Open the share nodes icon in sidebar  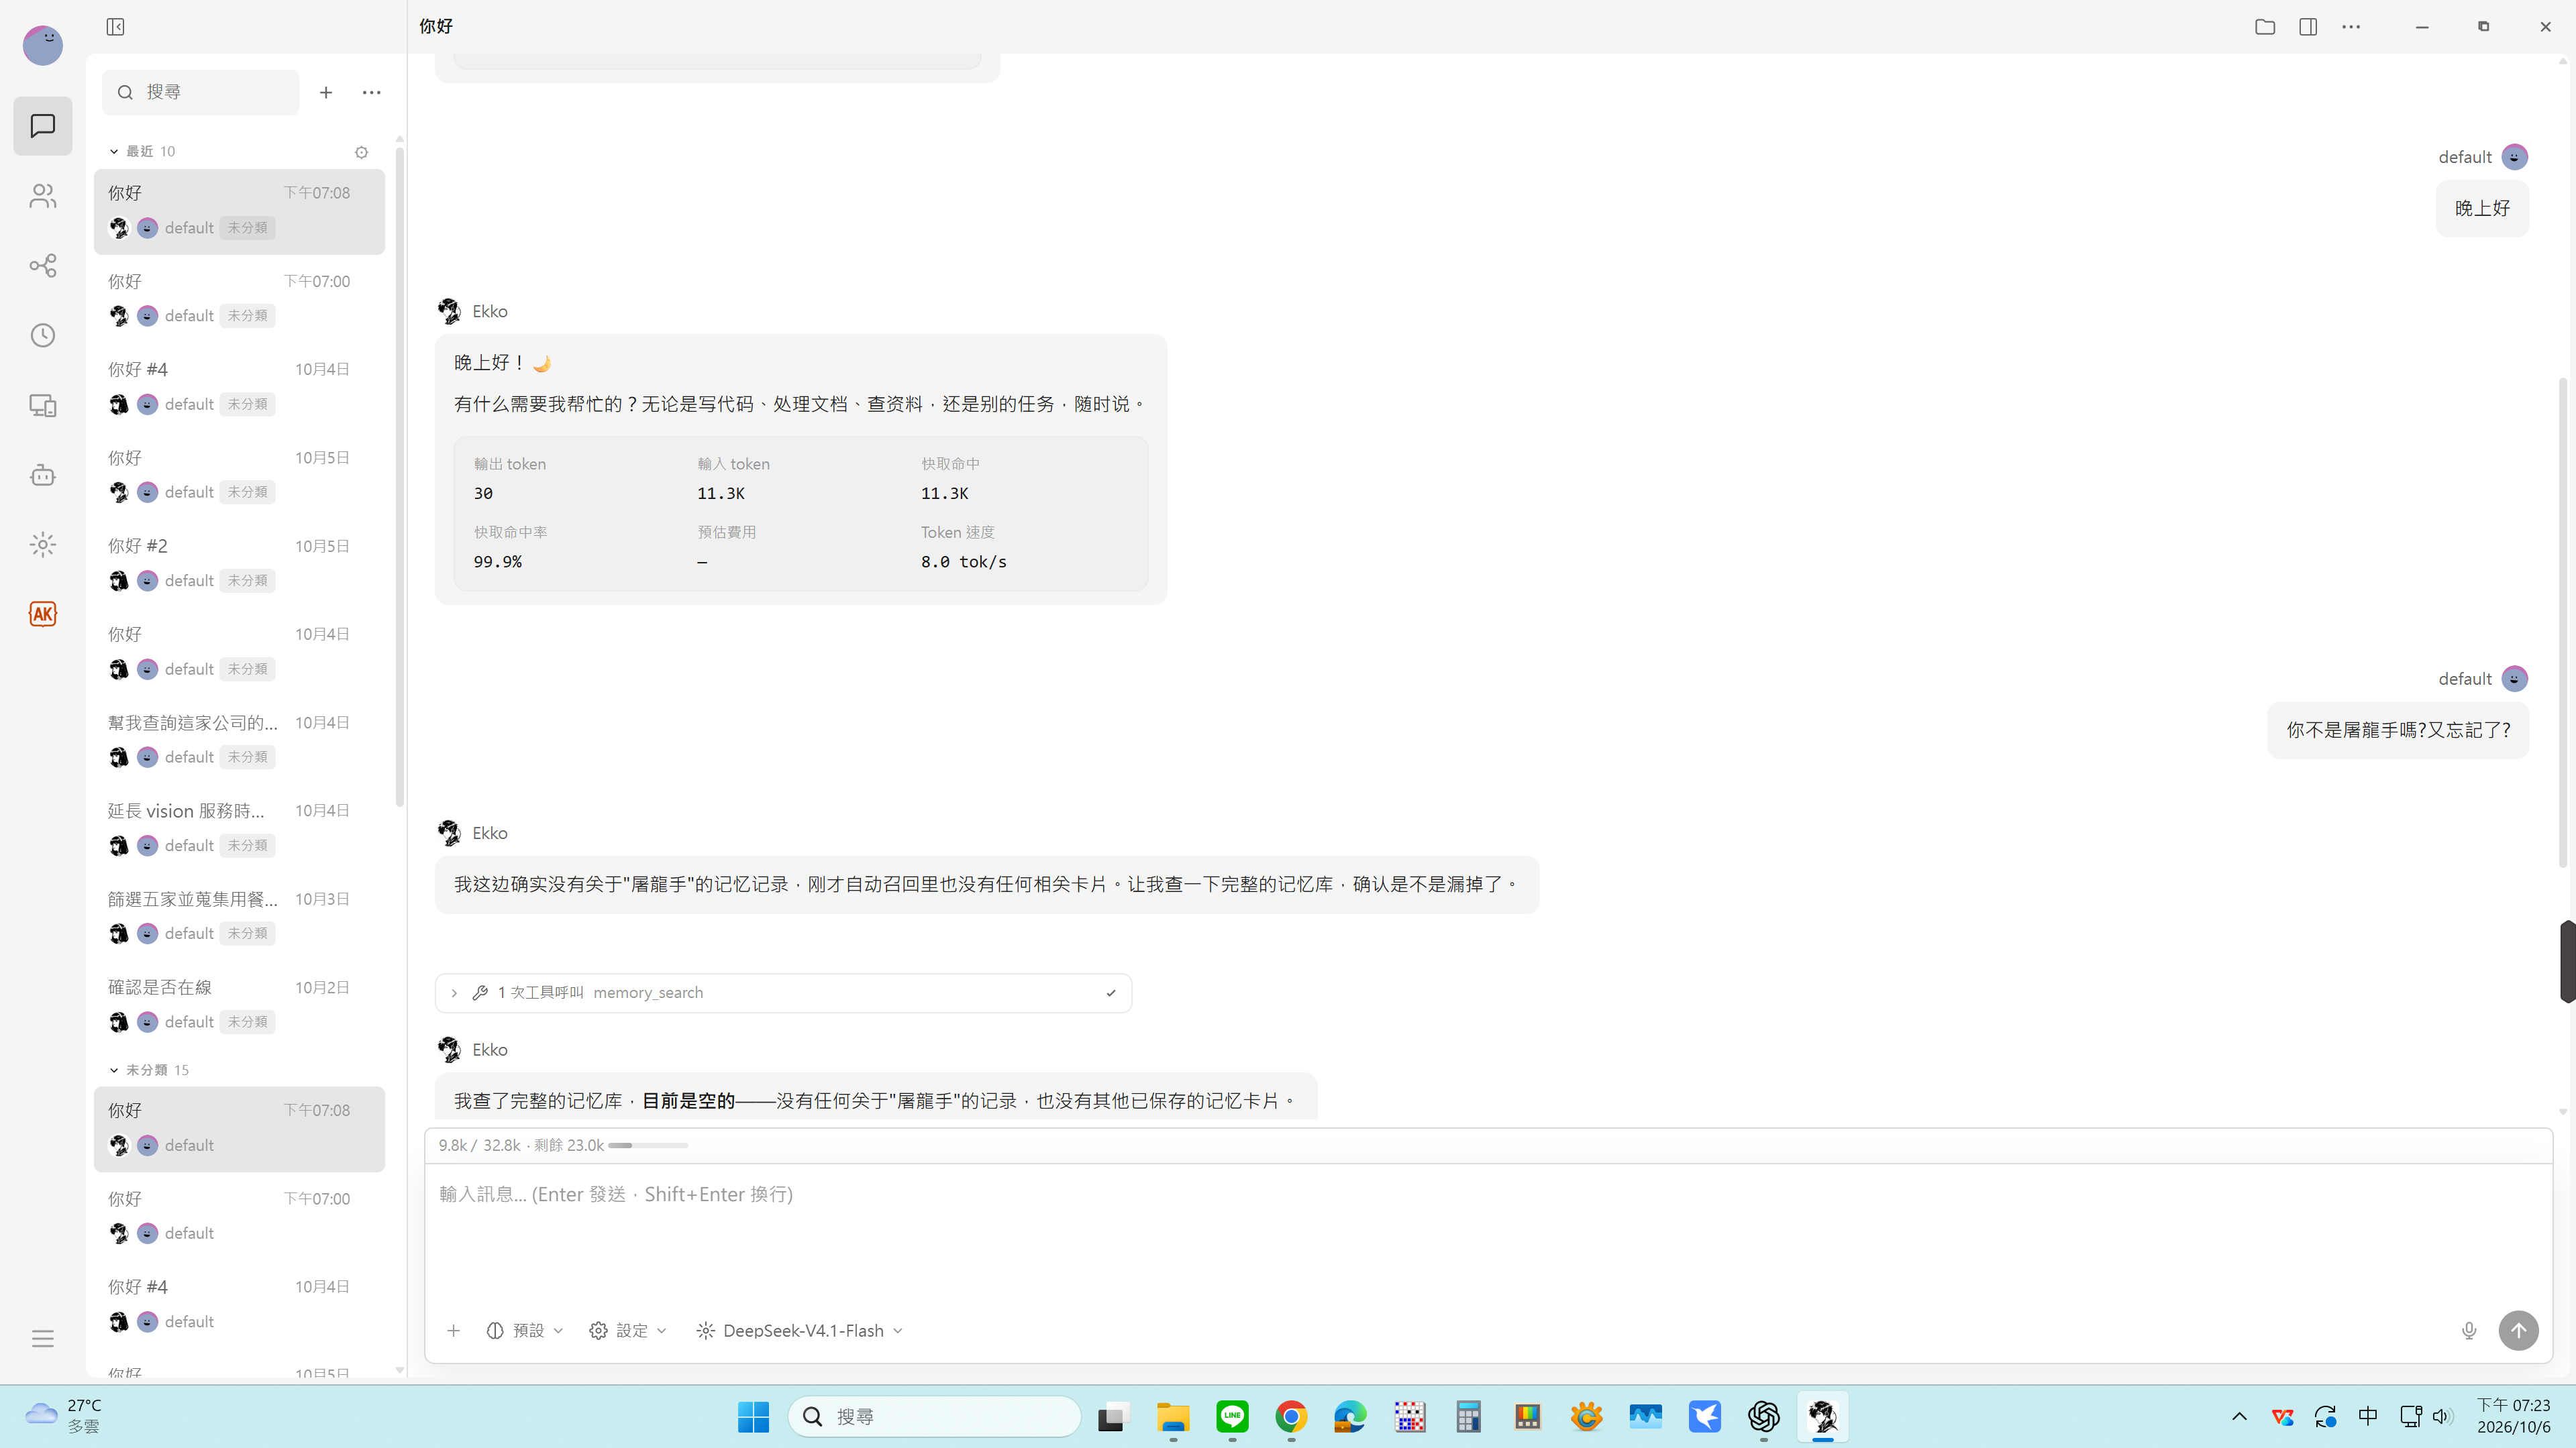pyautogui.click(x=42, y=266)
